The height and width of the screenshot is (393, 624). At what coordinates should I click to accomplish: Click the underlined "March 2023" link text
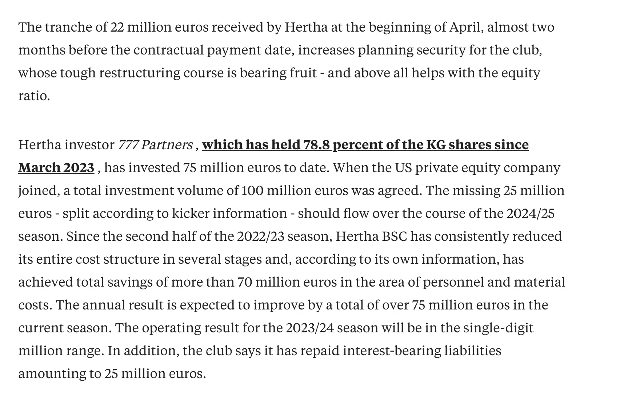point(56,168)
